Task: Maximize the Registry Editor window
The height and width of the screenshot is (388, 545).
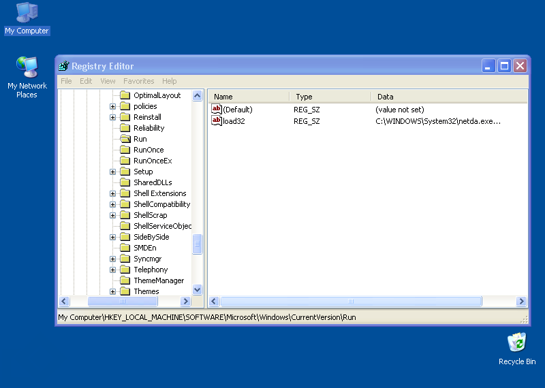Action: tap(504, 65)
